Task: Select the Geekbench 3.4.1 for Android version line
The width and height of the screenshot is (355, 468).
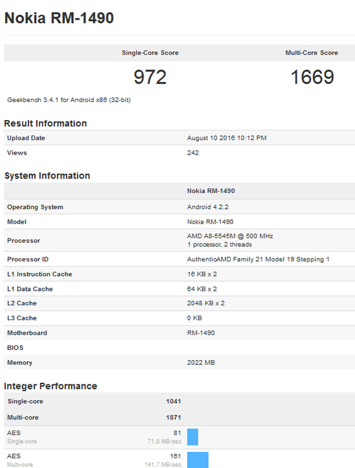Action: pyautogui.click(x=69, y=100)
